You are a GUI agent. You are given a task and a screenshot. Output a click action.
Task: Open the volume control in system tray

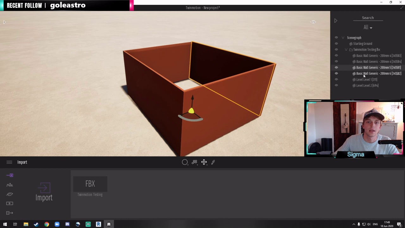click(x=369, y=224)
